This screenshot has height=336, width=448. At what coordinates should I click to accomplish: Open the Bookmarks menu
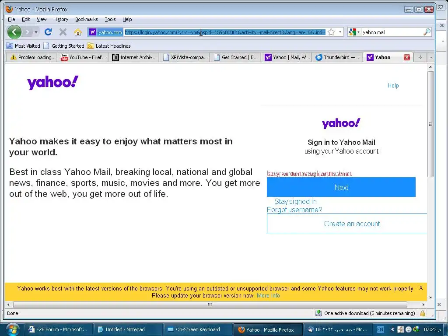[86, 19]
